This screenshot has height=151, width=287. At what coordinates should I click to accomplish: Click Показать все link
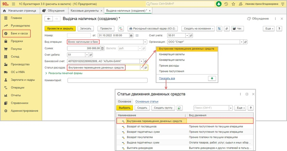click(167, 78)
